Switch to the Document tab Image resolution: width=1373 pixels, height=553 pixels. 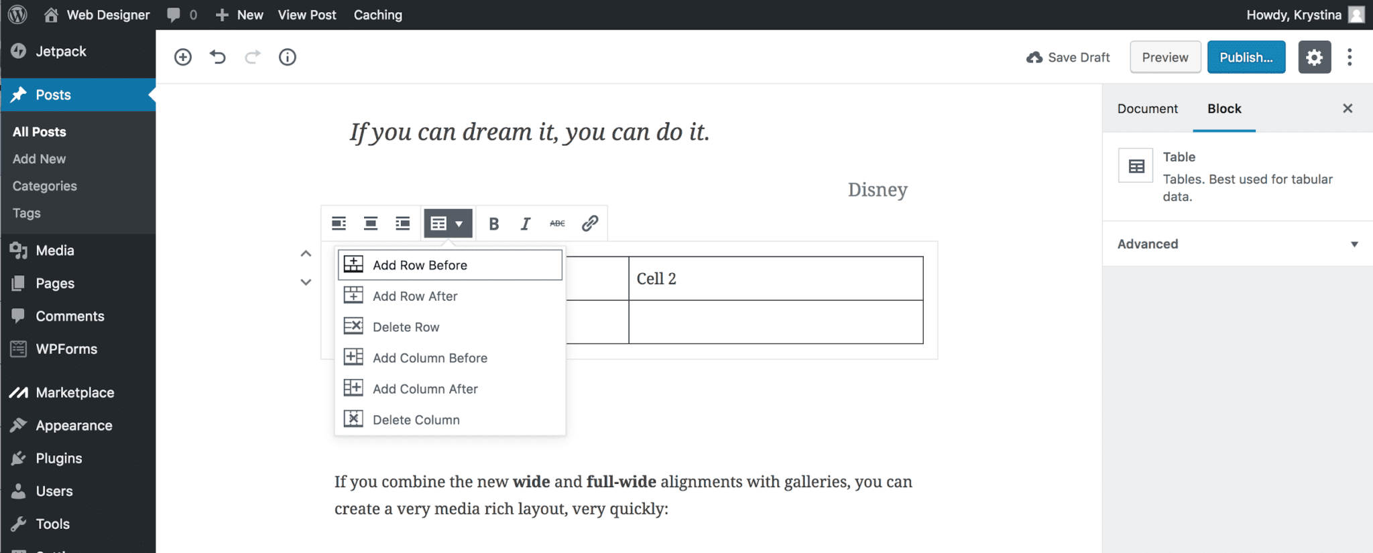coord(1147,108)
